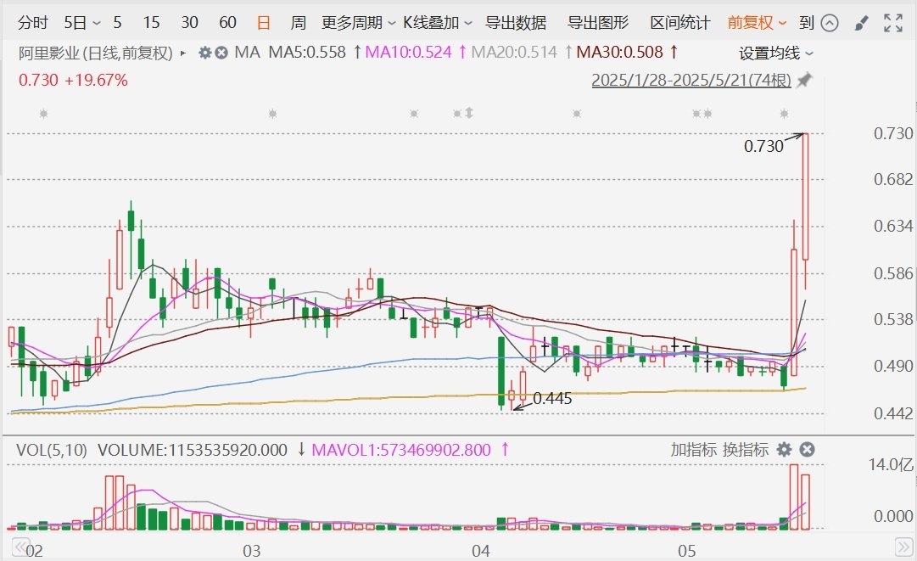Open MA indicator settings gear
Screen dimensions: 917x561
(204, 53)
